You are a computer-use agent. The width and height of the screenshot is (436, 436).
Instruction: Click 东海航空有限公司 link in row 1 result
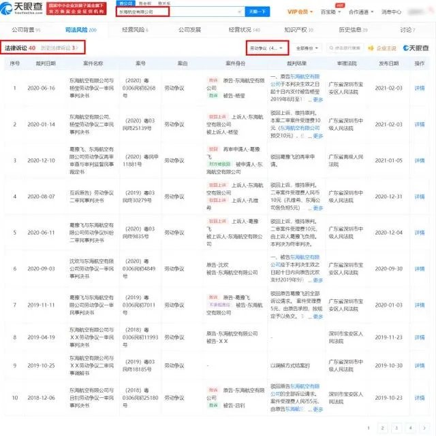tap(295, 80)
